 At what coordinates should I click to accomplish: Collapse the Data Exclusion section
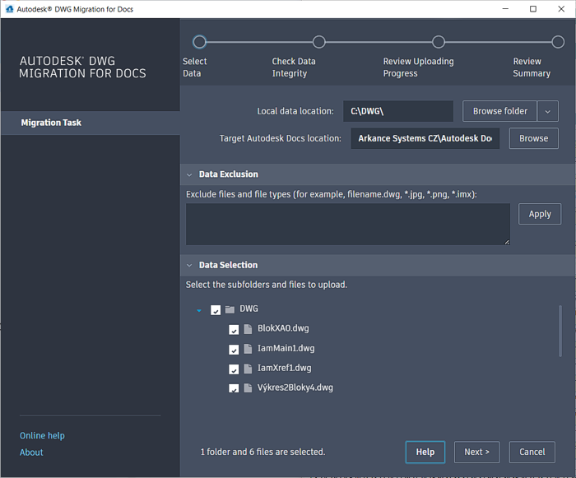coord(189,174)
